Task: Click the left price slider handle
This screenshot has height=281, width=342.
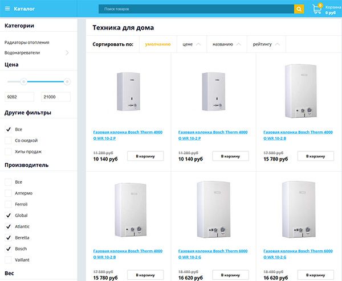Action: pyautogui.click(x=23, y=82)
